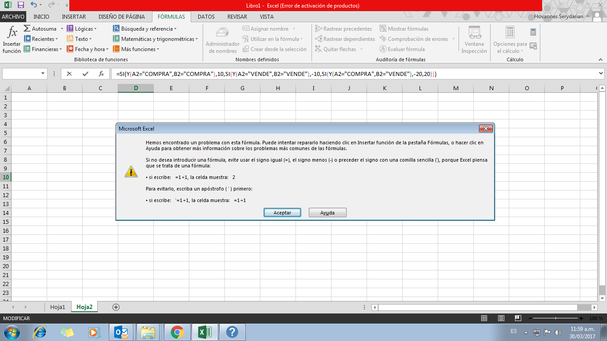Click Quitar flechas

[339, 49]
